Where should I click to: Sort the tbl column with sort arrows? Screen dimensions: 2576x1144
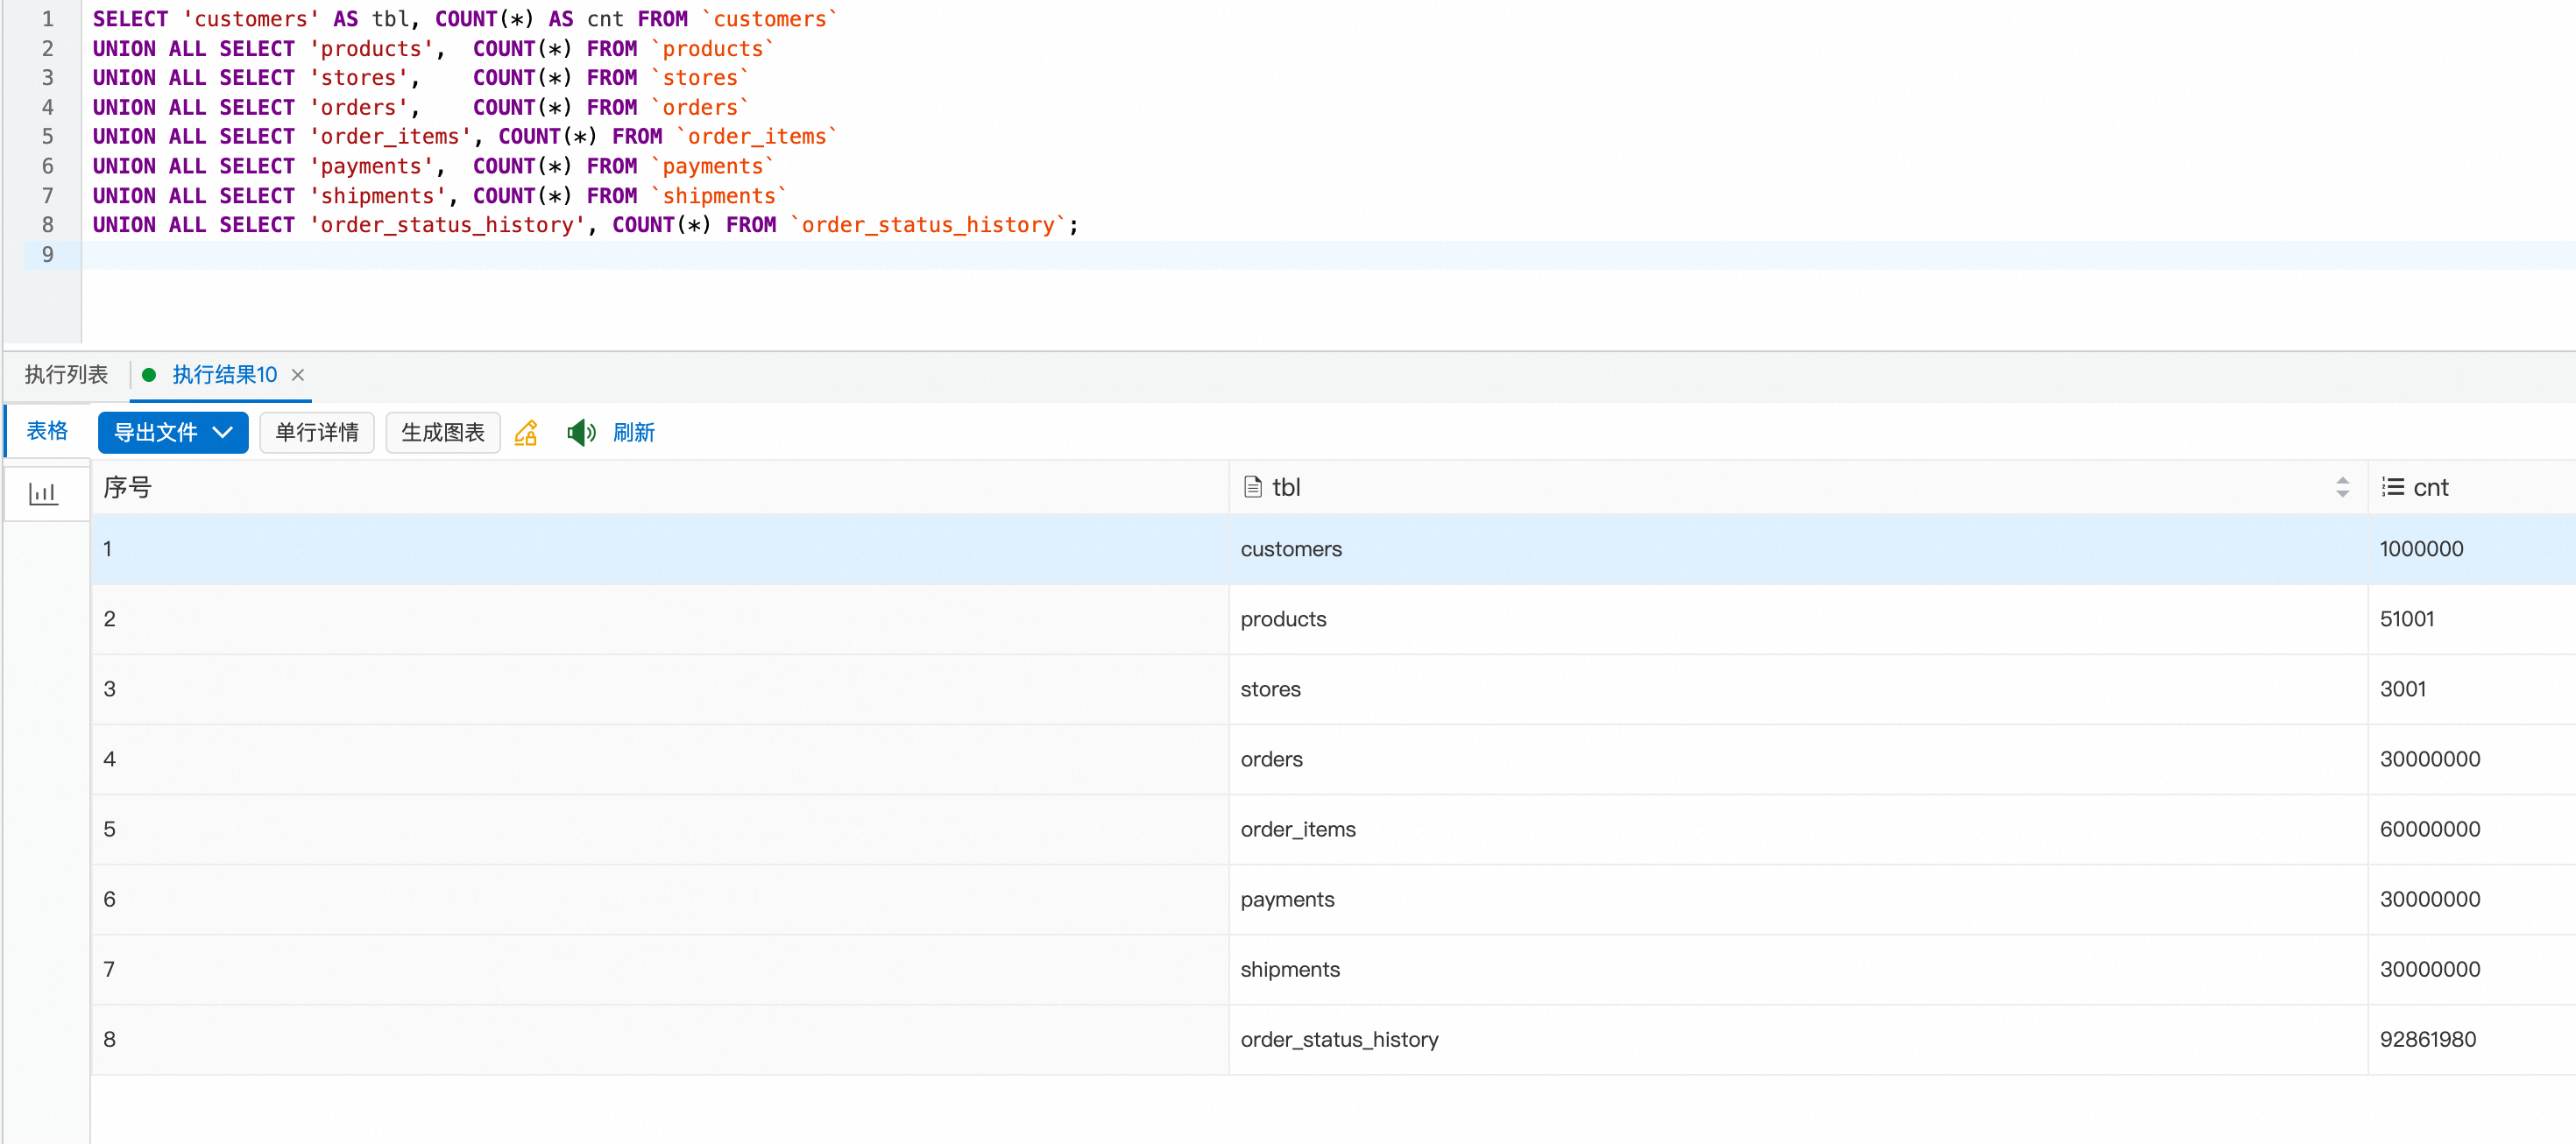[2342, 487]
